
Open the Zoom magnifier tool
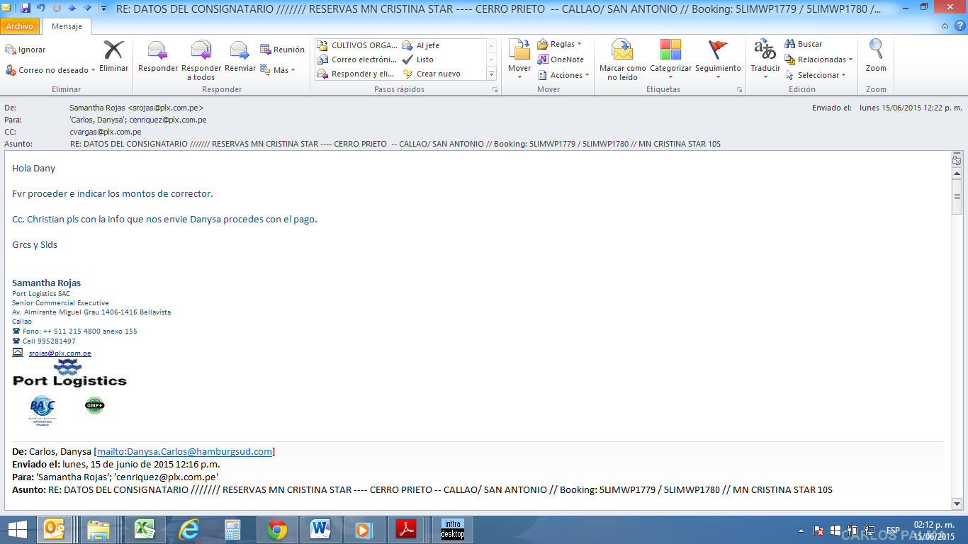(876, 51)
